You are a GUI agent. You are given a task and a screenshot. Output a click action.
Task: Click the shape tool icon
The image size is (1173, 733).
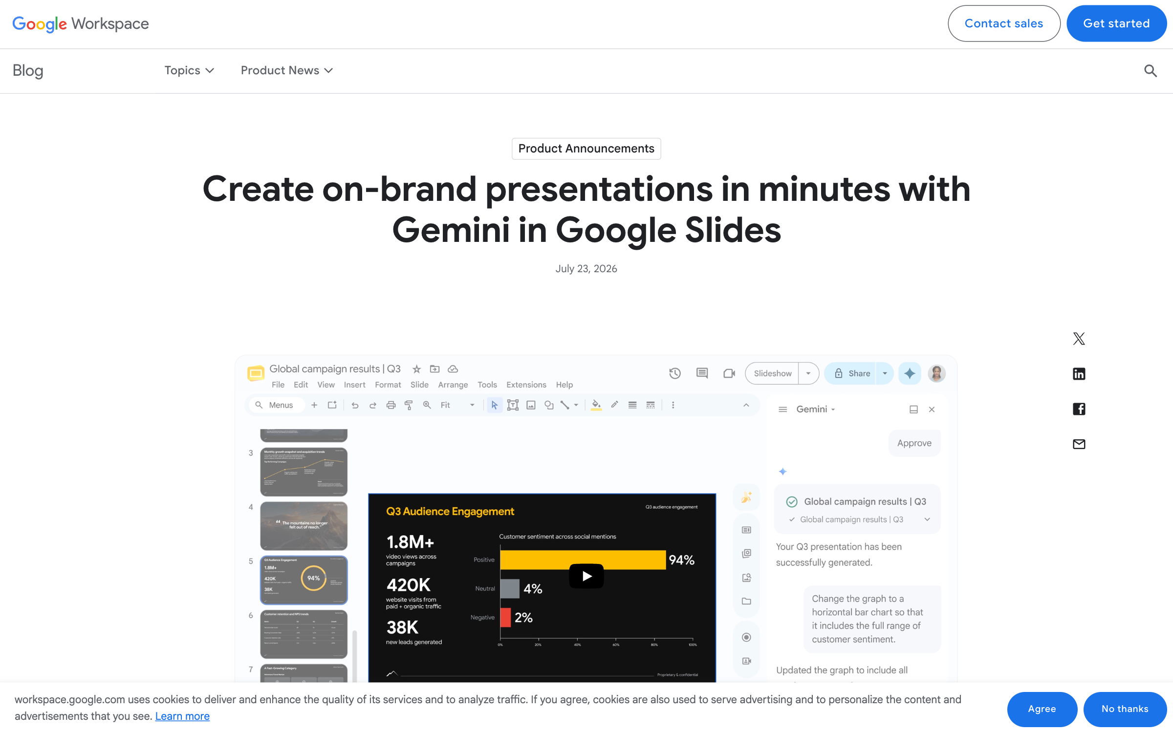[x=549, y=405]
